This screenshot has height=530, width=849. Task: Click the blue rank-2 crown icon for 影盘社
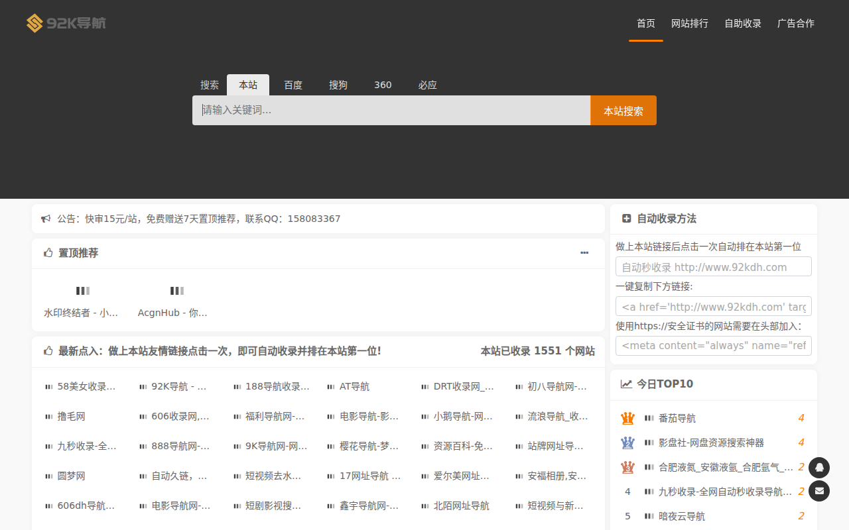point(627,443)
